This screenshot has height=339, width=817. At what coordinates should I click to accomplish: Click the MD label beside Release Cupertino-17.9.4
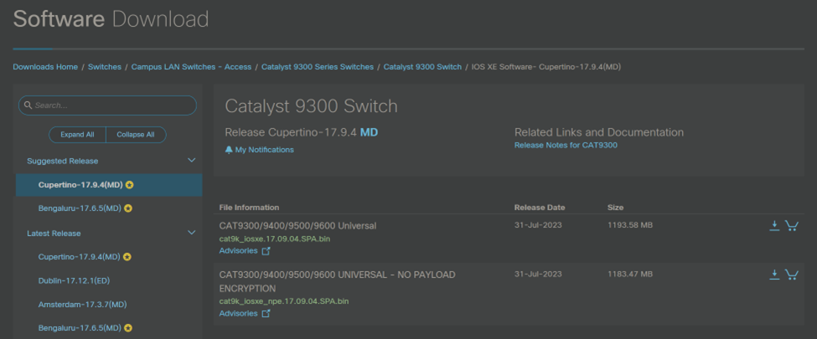coord(369,132)
